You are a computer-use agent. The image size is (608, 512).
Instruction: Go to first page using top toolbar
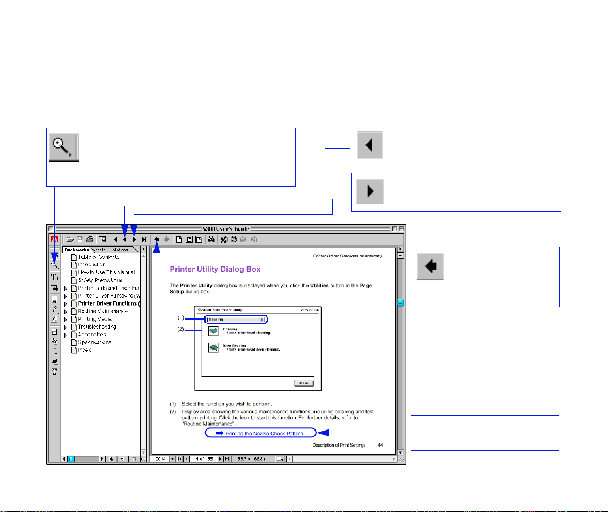[115, 239]
